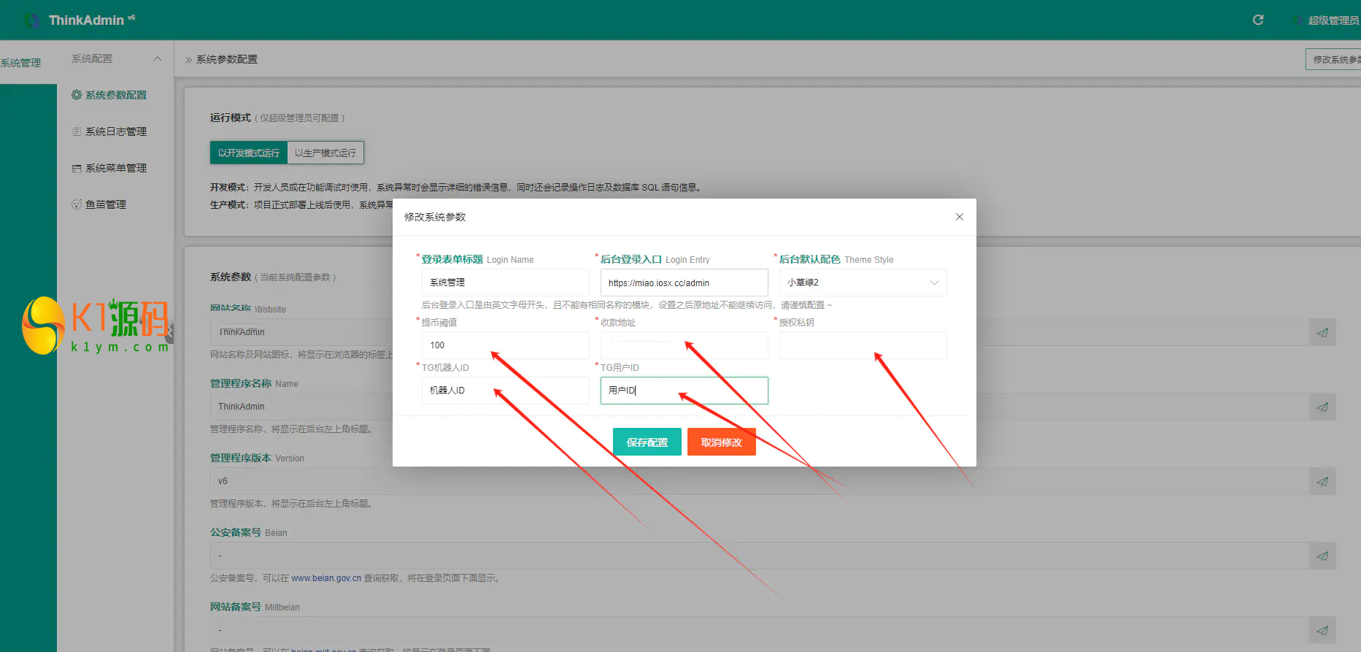Open 系统参数配置 in the sidebar
This screenshot has width=1361, height=652.
115,95
